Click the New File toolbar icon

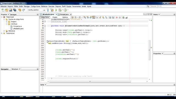point(3,10)
